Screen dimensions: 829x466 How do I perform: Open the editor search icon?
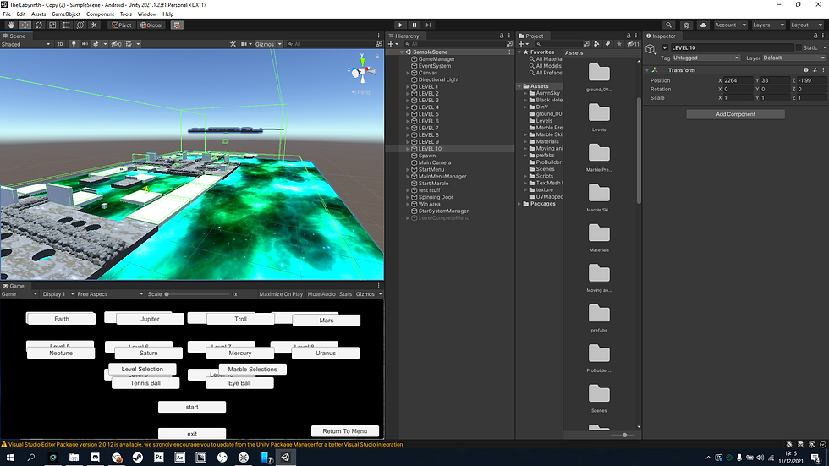point(669,25)
